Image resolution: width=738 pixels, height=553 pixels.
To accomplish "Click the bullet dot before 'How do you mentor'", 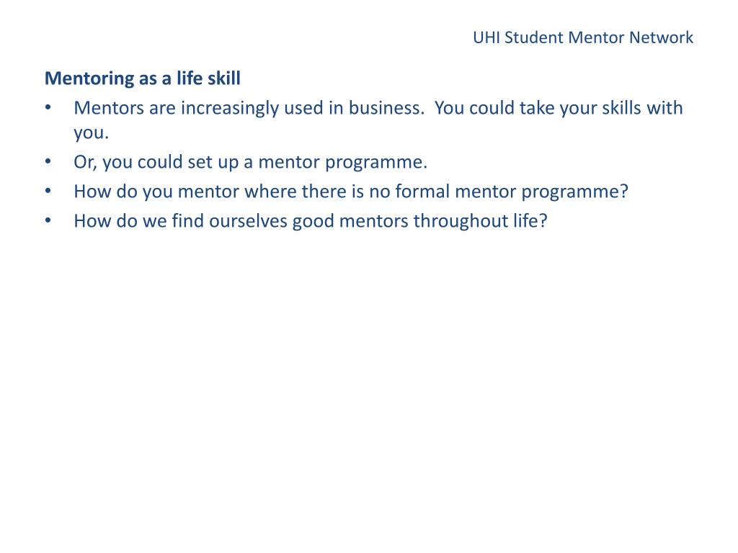I will click(48, 192).
